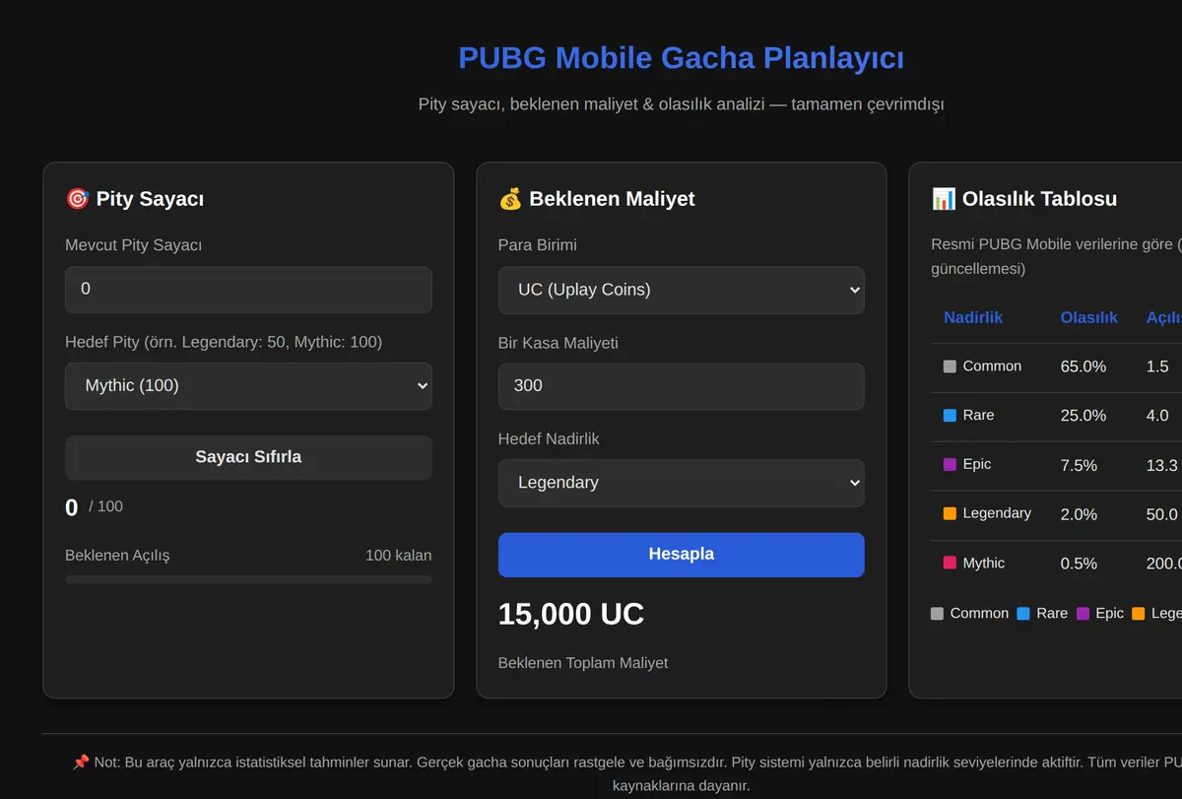The image size is (1182, 799).
Task: Click the 2.0% probability cell
Action: pos(1079,514)
